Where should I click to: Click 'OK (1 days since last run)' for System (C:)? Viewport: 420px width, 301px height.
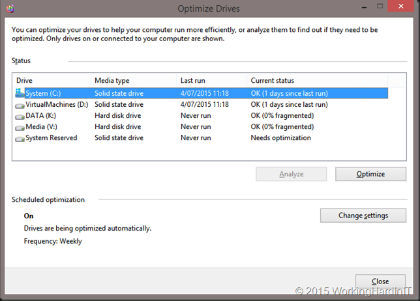(290, 93)
